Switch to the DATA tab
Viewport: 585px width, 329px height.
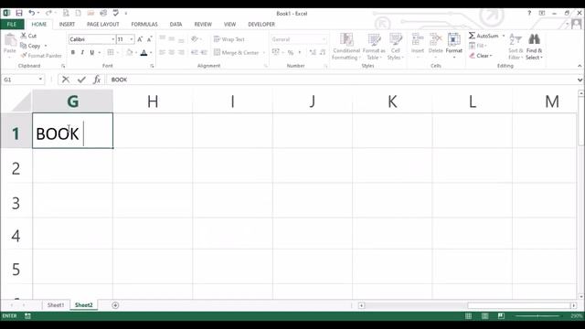[x=175, y=25]
